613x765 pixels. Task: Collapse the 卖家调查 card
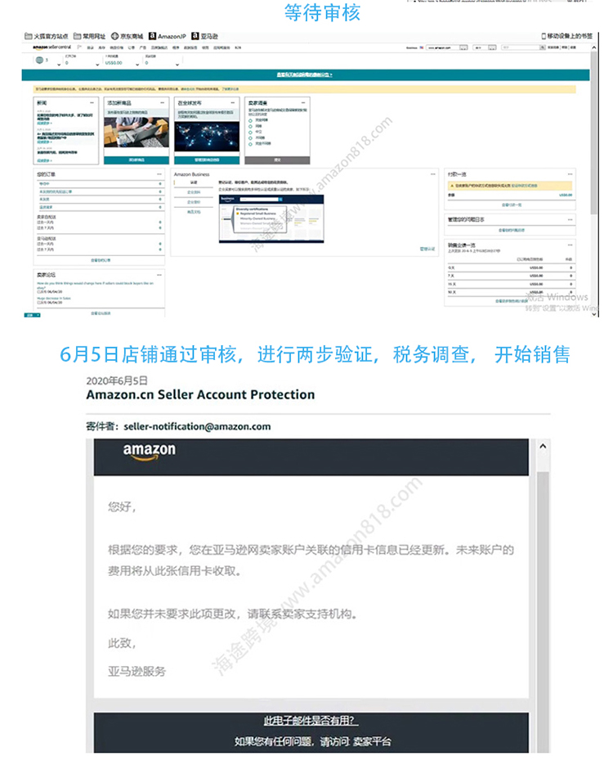(303, 103)
